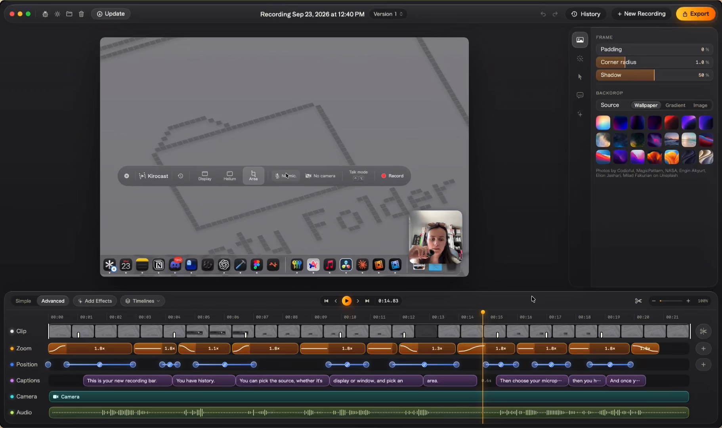The image size is (722, 428).
Task: Play the recording with the orange play button
Action: pos(347,301)
